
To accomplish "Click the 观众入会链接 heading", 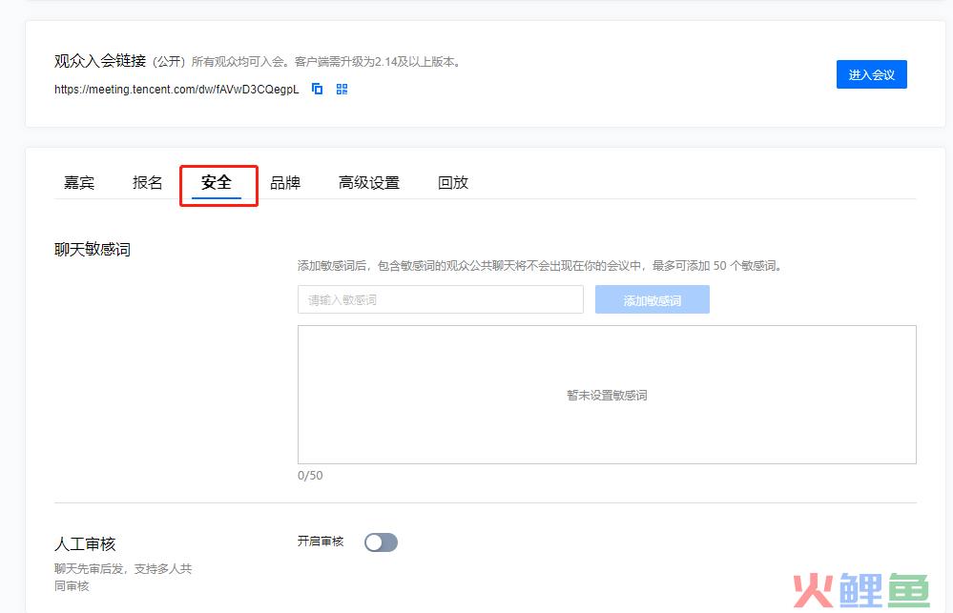I will coord(100,61).
